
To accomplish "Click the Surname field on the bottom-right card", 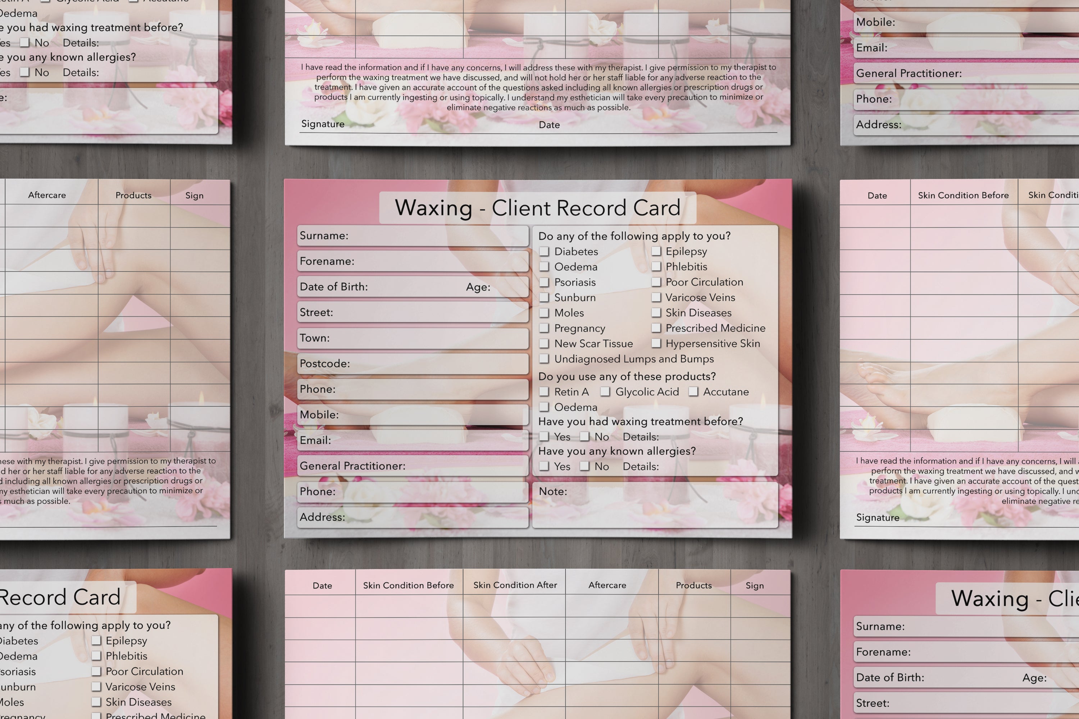I will [x=966, y=626].
